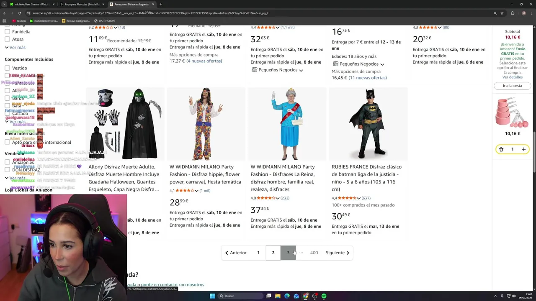536x301 pixels.
Task: Close the Amazon.es Disfraces tab
Action: pyautogui.click(x=153, y=4)
